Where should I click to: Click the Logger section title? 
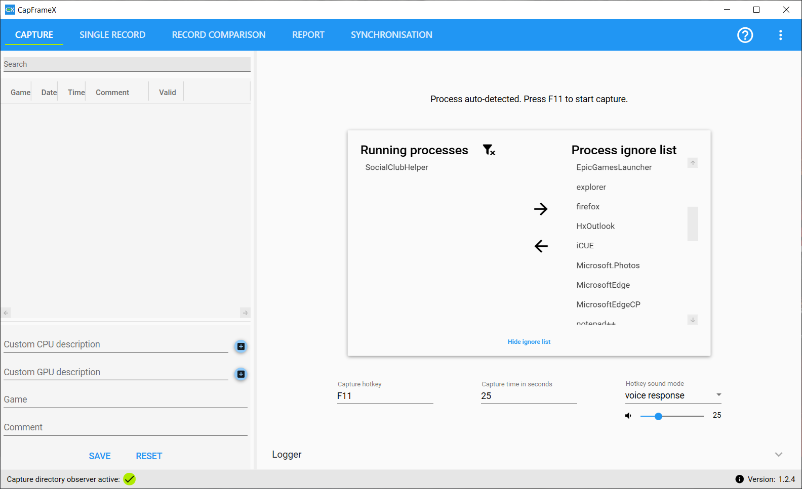(x=287, y=455)
